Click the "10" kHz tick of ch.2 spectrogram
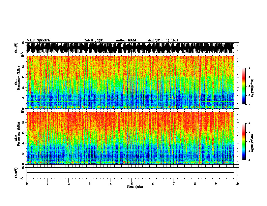Screen dimensions: 267x206 (x=22, y=112)
